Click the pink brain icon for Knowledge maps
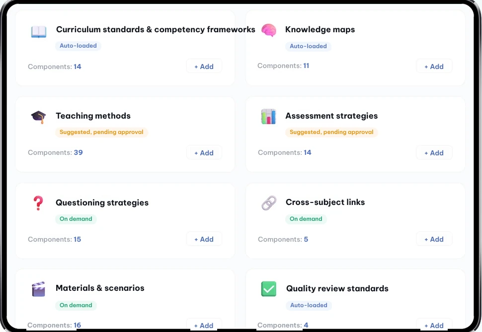482x332 pixels. 269,30
